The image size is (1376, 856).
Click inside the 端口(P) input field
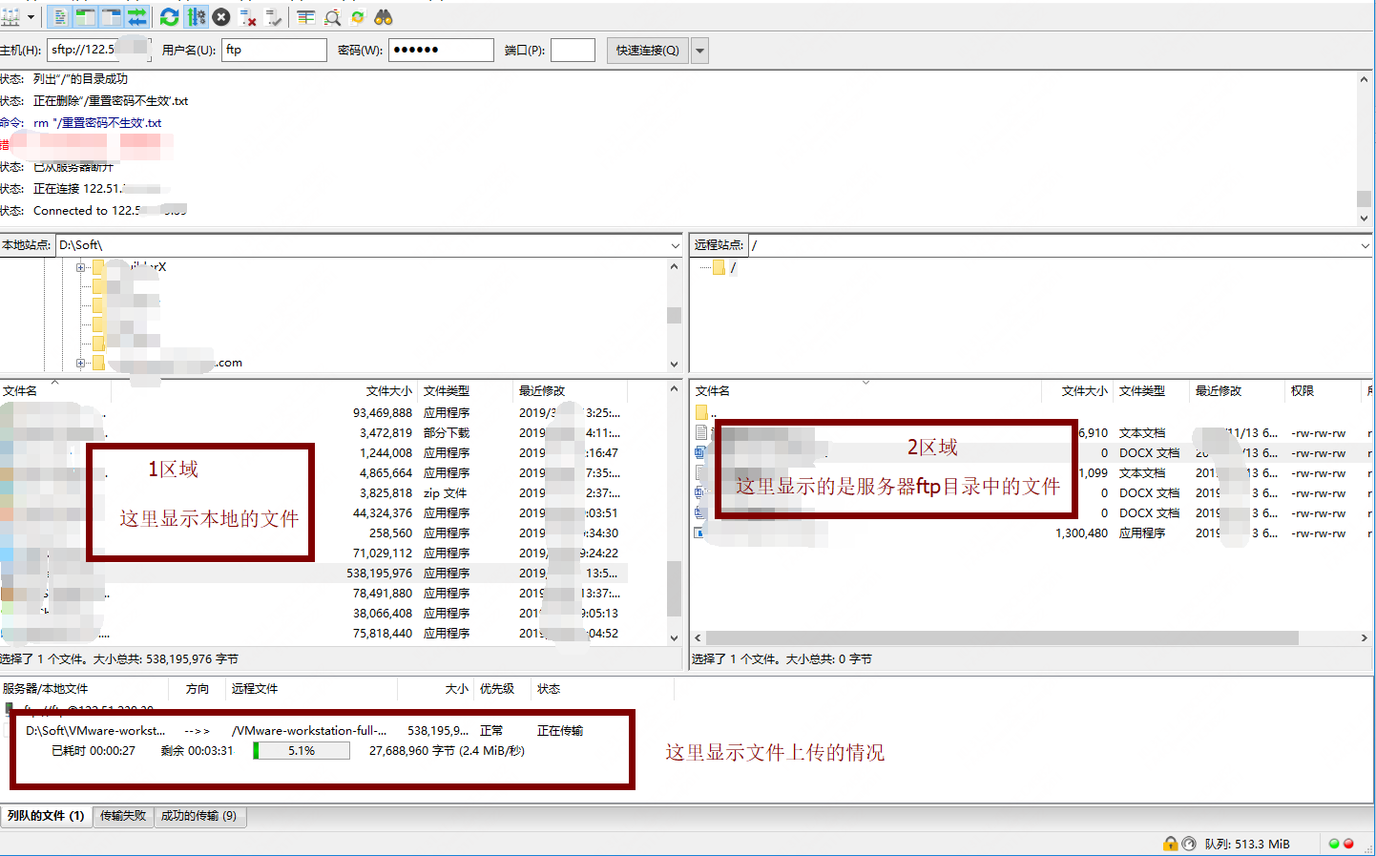573,50
